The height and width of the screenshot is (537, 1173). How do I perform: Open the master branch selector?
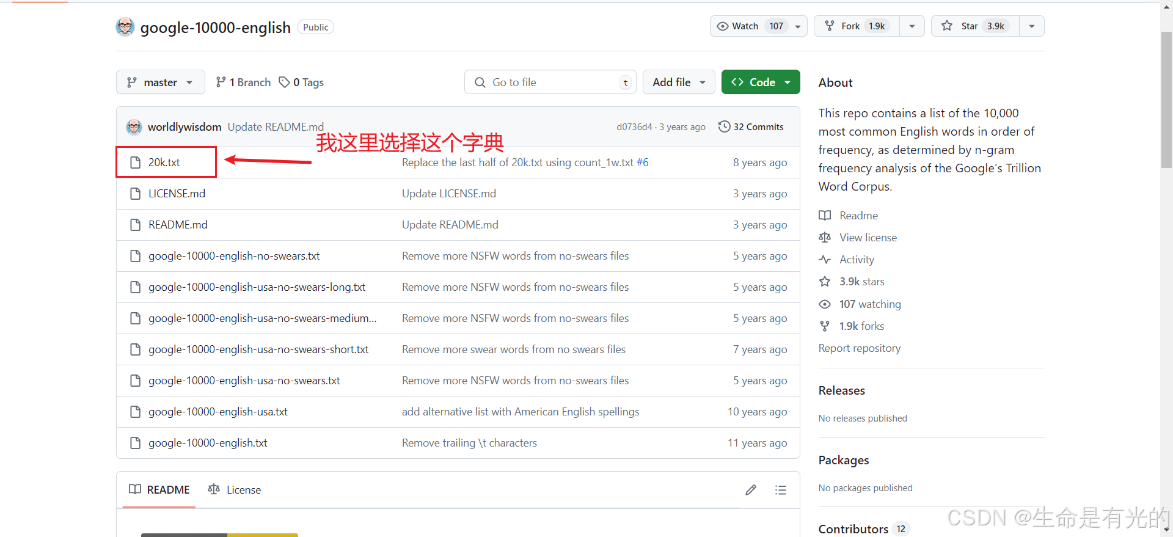click(x=161, y=82)
